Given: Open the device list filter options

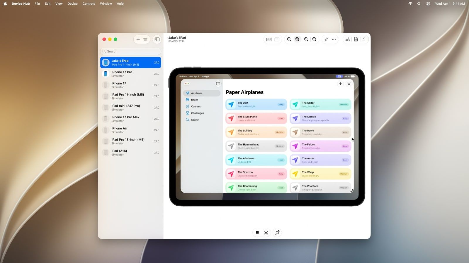Looking at the screenshot, I should (x=145, y=39).
